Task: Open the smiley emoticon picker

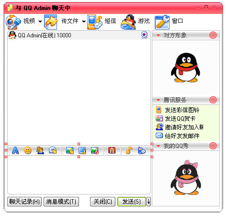Action: coord(28,150)
